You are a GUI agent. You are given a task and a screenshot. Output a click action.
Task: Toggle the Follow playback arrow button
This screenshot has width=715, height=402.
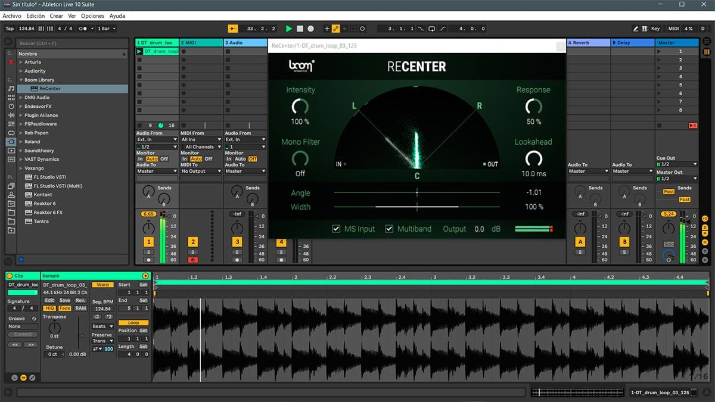click(x=233, y=29)
